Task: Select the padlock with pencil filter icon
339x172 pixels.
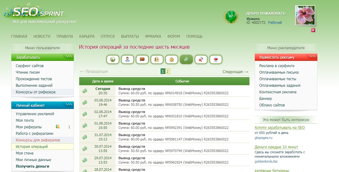Action: coord(172,60)
